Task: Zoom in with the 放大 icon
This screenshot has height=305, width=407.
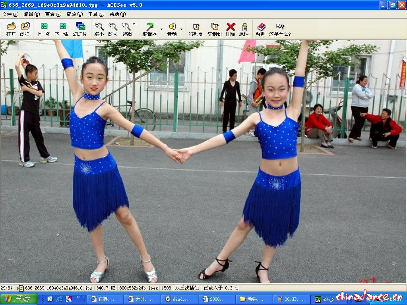Action: coord(112,29)
